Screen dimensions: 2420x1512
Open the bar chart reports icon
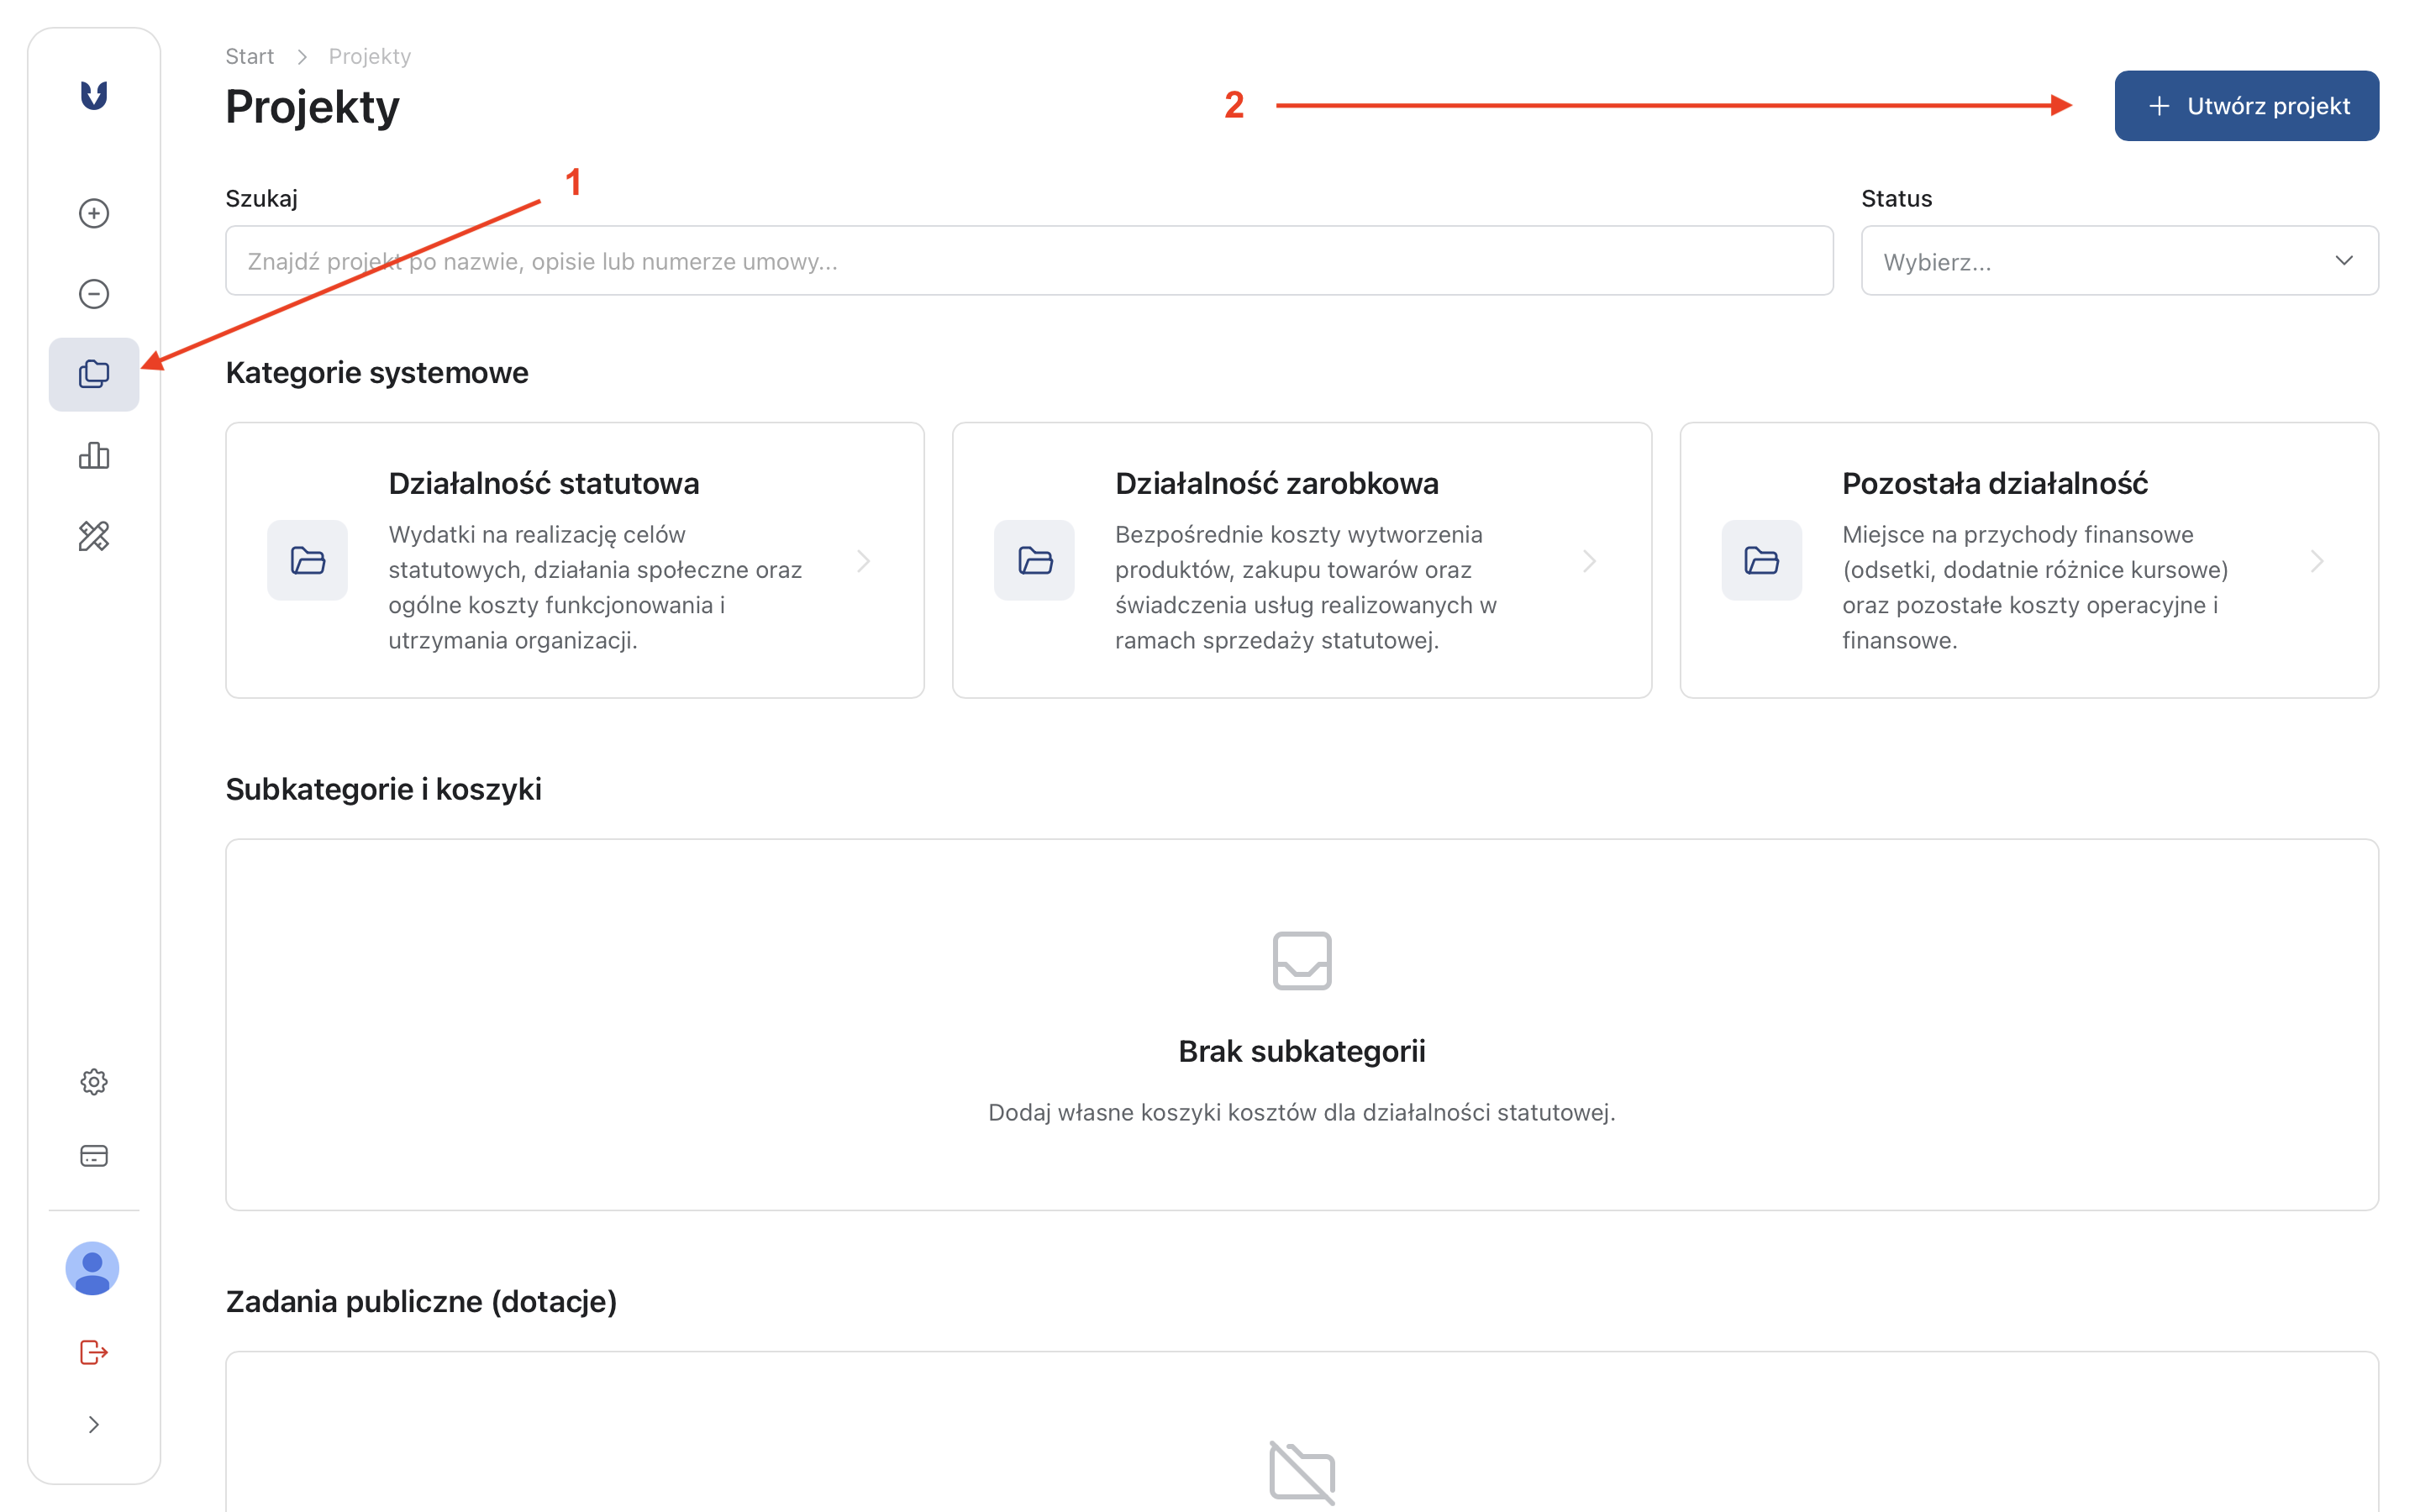[x=94, y=456]
